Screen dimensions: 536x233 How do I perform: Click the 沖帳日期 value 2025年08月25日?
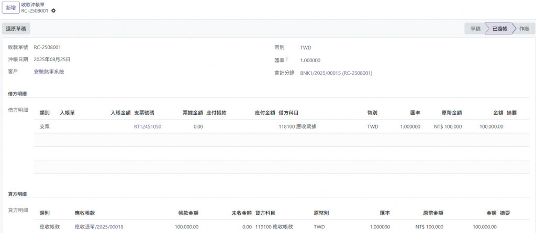coord(52,60)
